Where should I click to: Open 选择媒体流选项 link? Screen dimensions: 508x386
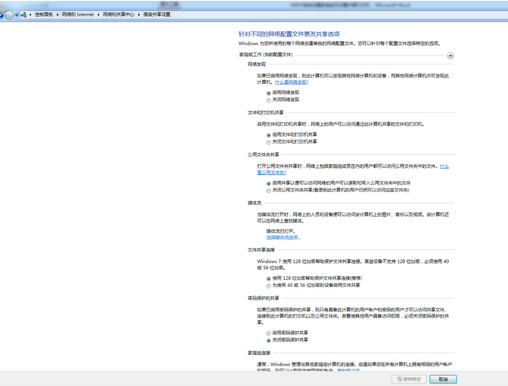pos(283,237)
